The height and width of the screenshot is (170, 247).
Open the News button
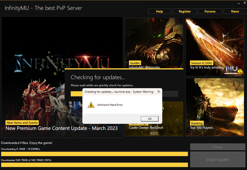[235, 11]
